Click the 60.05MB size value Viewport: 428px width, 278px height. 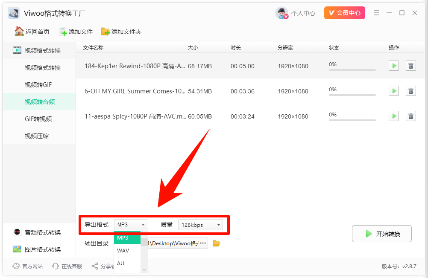pos(200,116)
